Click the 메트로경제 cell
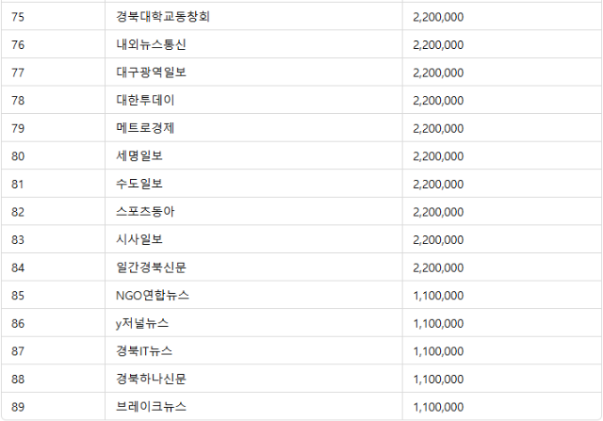The height and width of the screenshot is (421, 603). pos(145,128)
